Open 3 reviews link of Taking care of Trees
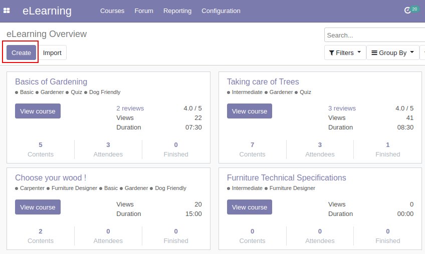The width and height of the screenshot is (425, 254). (342, 108)
